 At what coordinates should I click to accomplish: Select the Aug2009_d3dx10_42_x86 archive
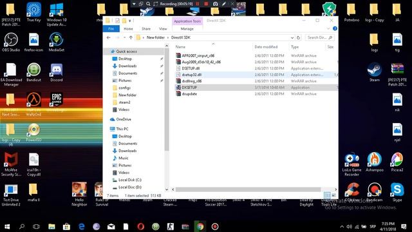[x=201, y=62]
